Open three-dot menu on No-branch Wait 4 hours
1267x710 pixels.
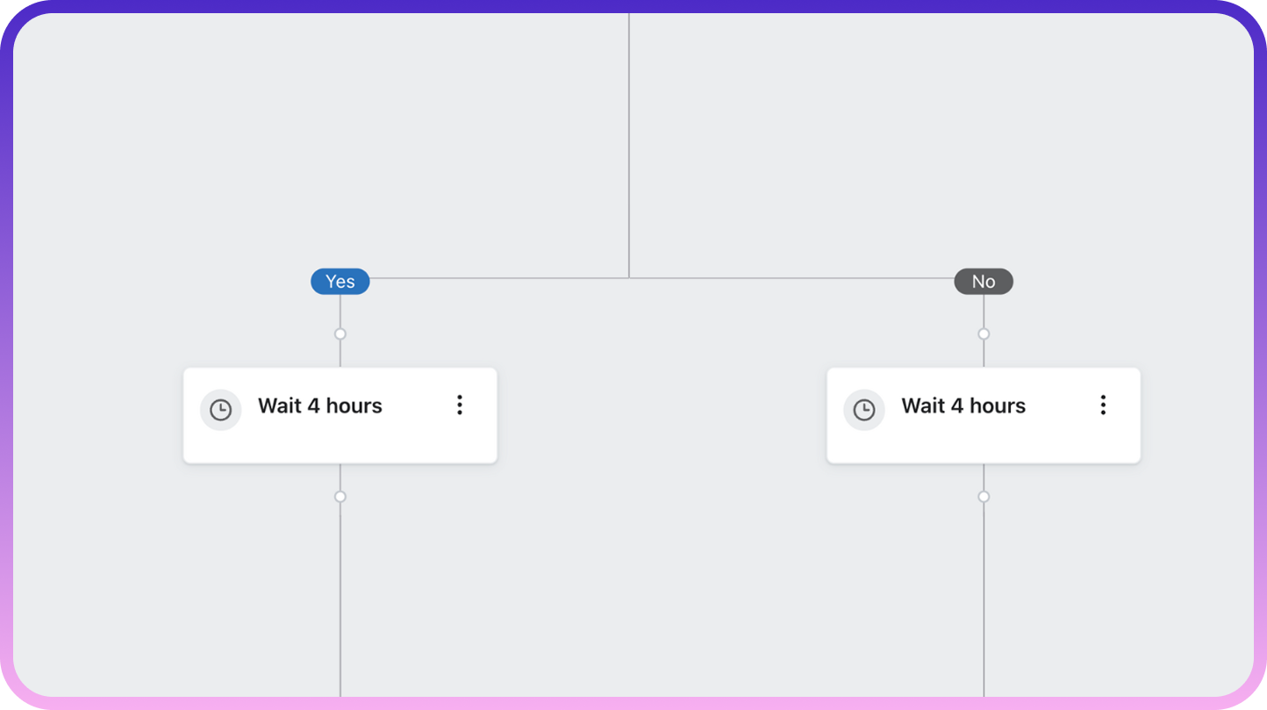click(x=1103, y=405)
